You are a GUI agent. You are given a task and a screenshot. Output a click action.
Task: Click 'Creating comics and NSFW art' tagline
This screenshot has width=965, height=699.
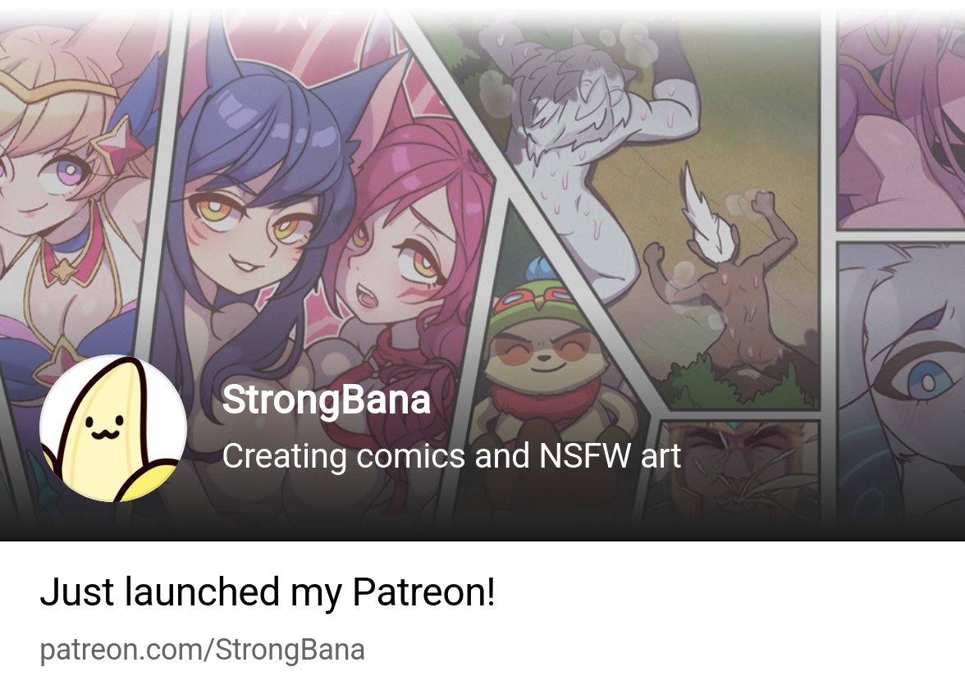pyautogui.click(x=451, y=456)
